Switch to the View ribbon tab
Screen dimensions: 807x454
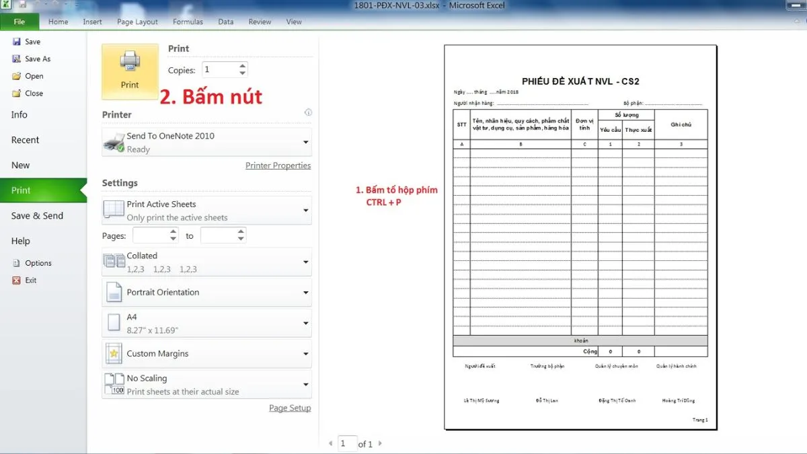pos(294,22)
